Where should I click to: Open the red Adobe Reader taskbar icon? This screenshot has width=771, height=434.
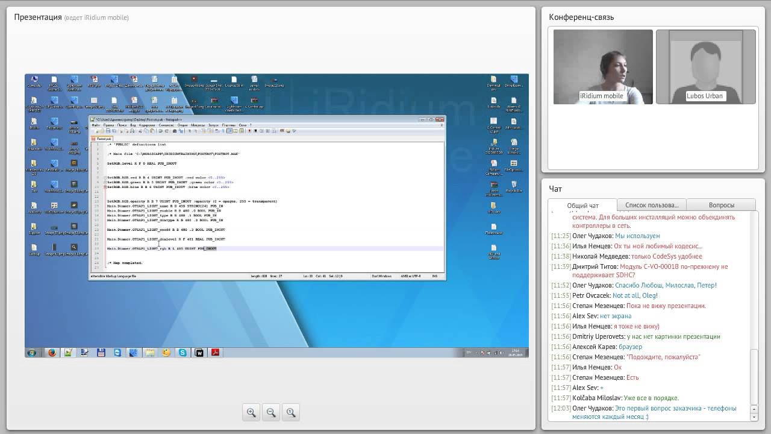click(x=215, y=353)
